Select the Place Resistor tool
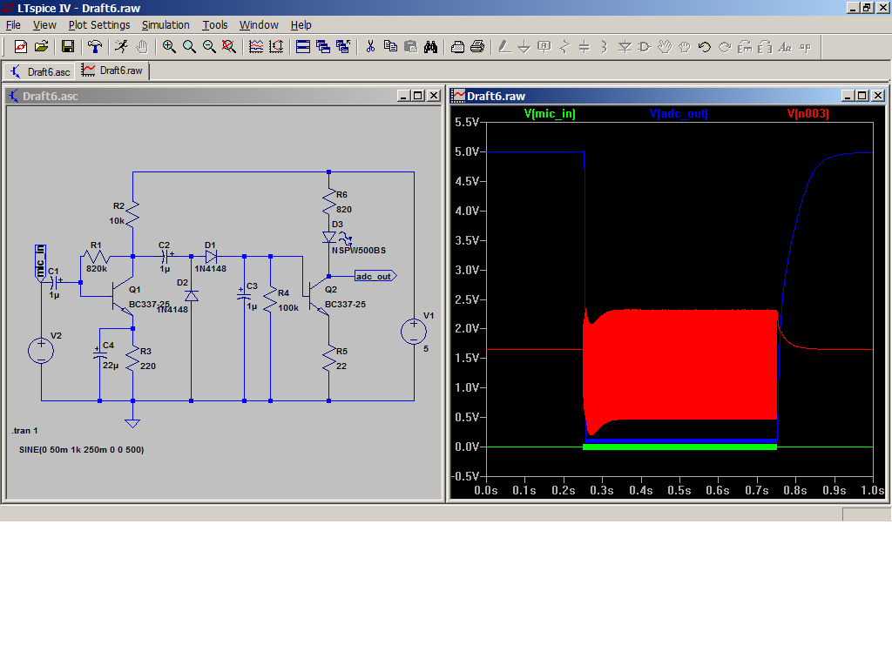Image resolution: width=892 pixels, height=672 pixels. pyautogui.click(x=564, y=47)
